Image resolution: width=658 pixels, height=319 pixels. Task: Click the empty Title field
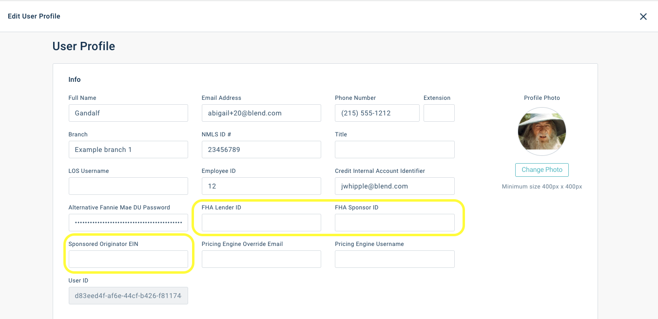point(395,150)
